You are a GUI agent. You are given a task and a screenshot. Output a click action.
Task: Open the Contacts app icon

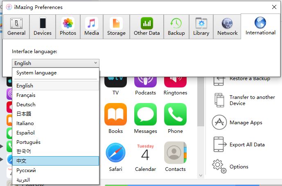tap(175, 153)
